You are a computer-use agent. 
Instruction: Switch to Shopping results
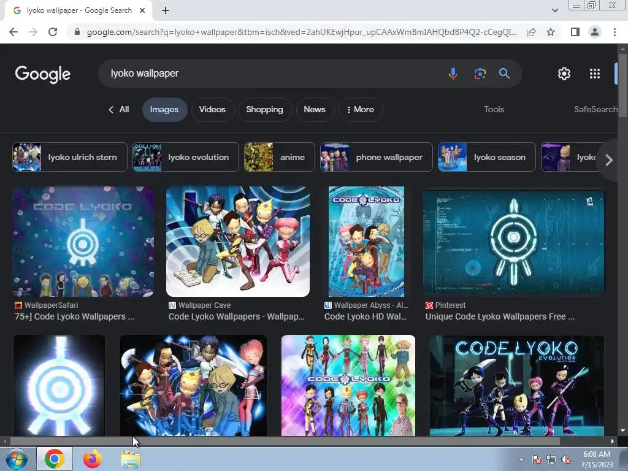coord(264,110)
